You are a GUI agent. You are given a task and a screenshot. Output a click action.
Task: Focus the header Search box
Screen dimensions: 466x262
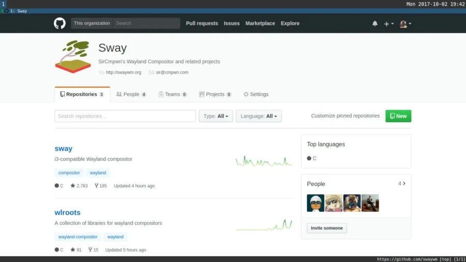[147, 23]
